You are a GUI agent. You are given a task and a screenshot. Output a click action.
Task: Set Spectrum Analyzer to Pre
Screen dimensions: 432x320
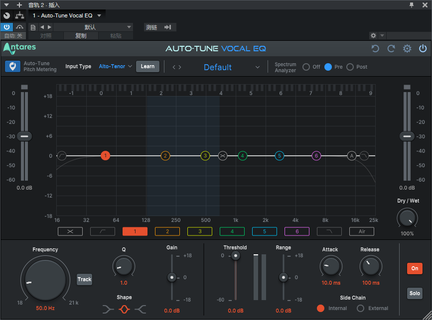[x=328, y=67]
